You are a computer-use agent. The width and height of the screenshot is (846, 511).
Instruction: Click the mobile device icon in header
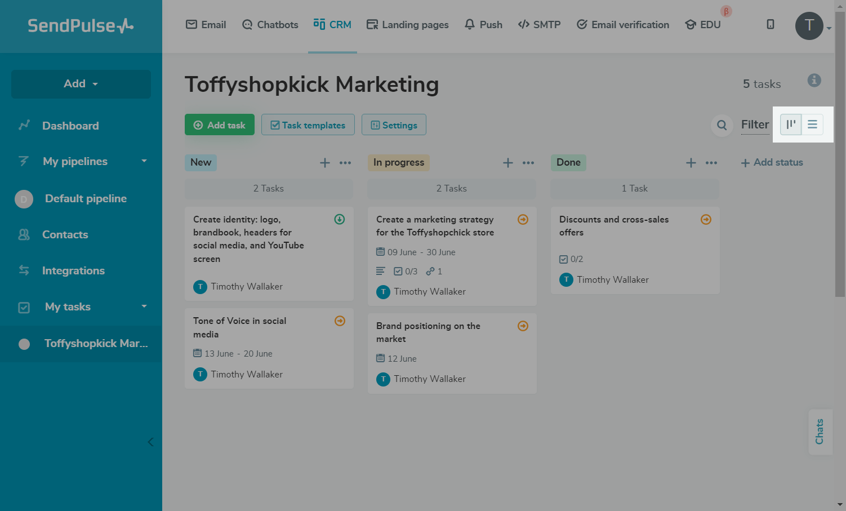(x=771, y=24)
